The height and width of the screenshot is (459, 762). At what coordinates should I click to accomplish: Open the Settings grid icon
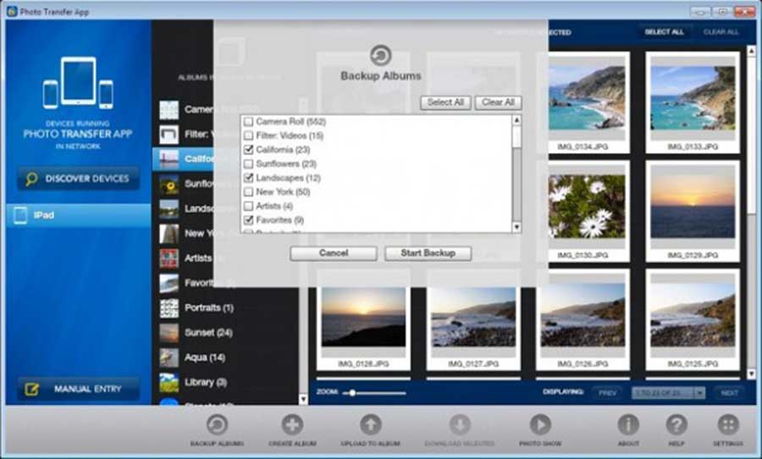pyautogui.click(x=728, y=425)
